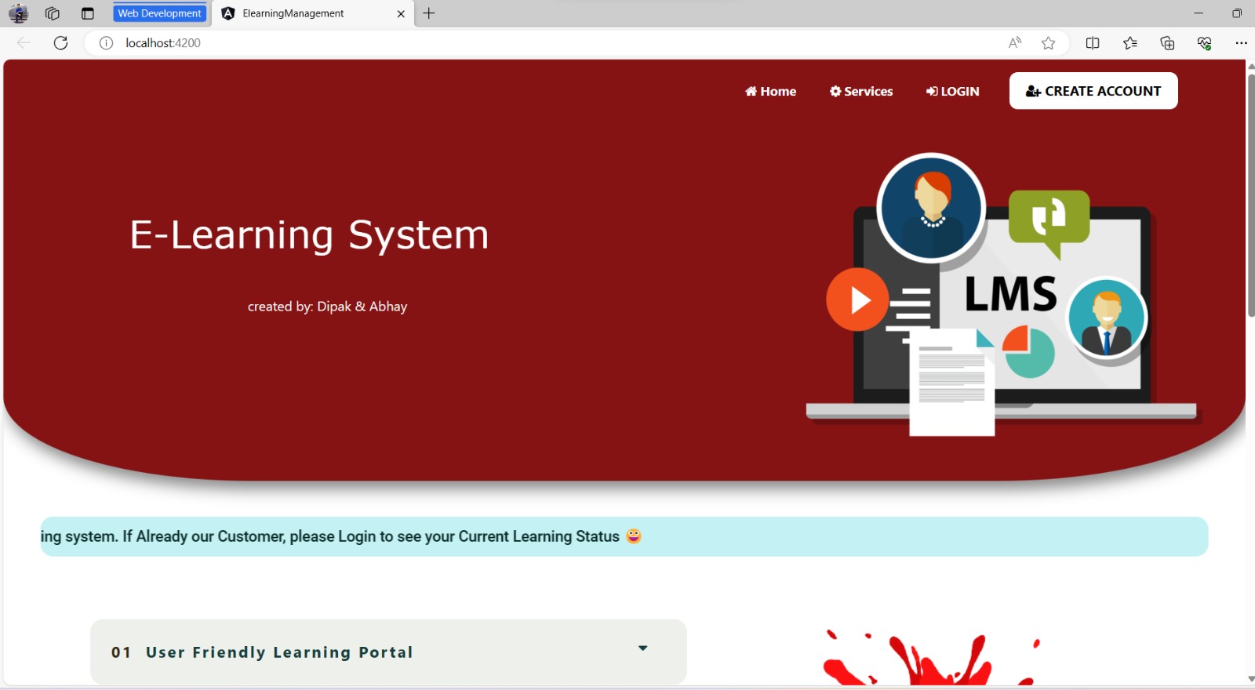This screenshot has width=1255, height=690.
Task: Add page to favorites star icon
Action: coord(1048,43)
